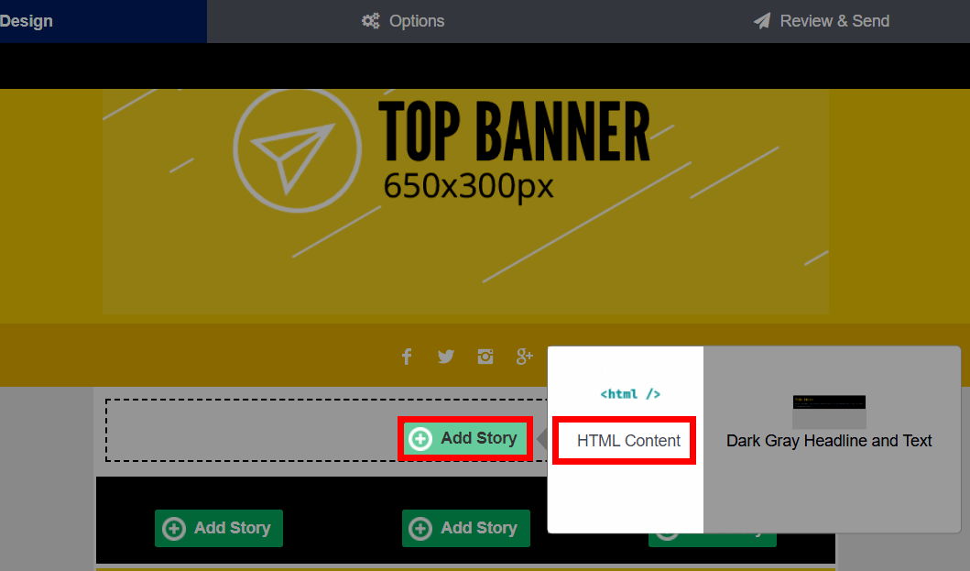
Task: Open the Review & Send tab
Action: click(x=821, y=20)
